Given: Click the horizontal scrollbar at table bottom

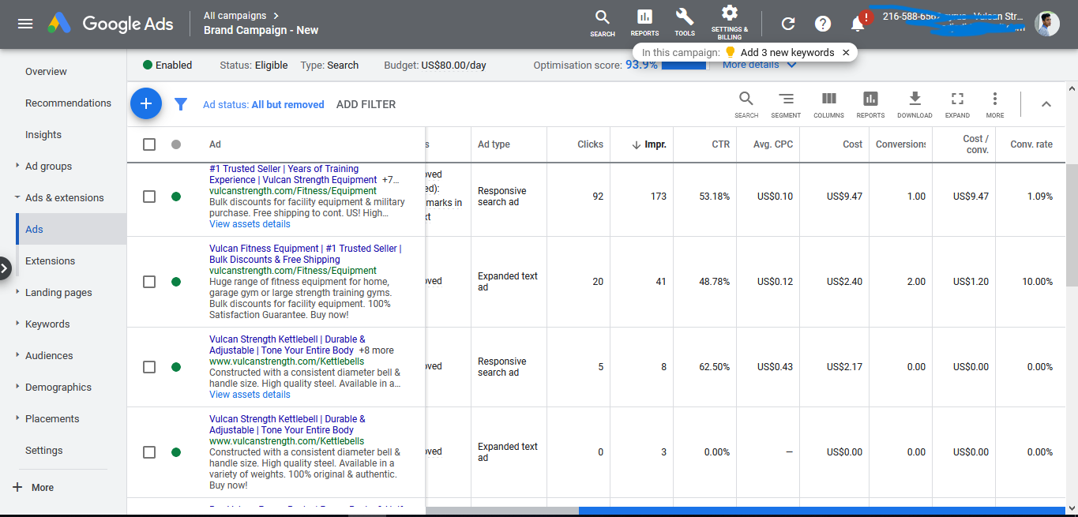Looking at the screenshot, I should tap(821, 511).
